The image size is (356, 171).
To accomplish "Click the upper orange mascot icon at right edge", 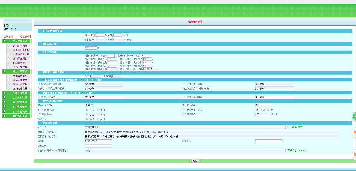I will [x=354, y=133].
